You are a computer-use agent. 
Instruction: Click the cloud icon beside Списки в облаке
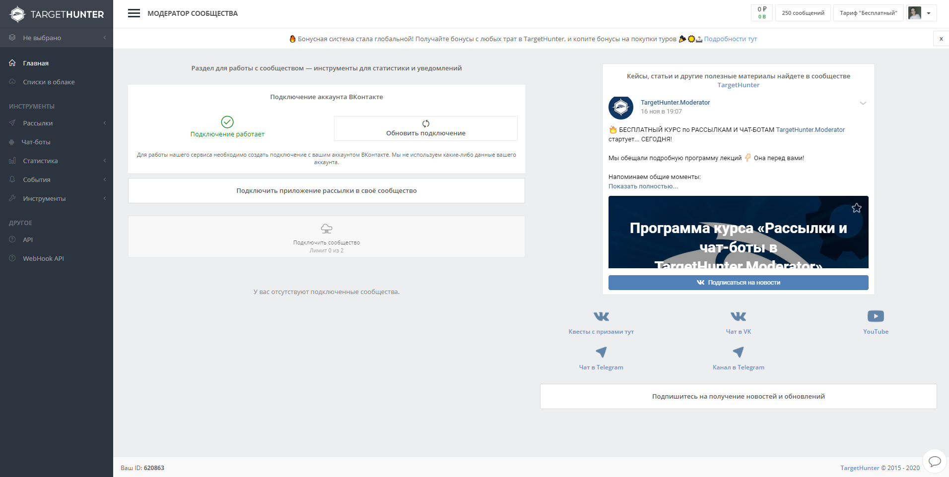(x=12, y=82)
